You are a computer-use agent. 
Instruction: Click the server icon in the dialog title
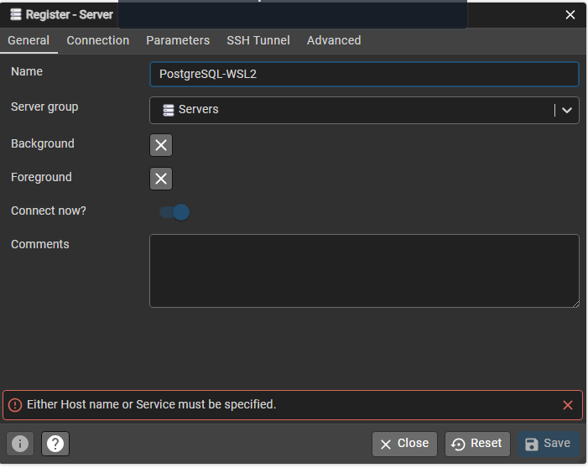15,14
